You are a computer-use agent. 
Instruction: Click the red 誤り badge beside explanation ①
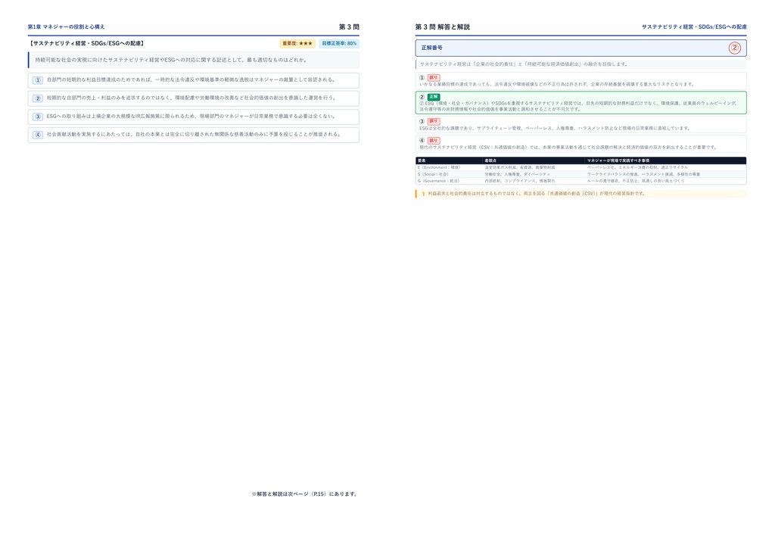434,77
